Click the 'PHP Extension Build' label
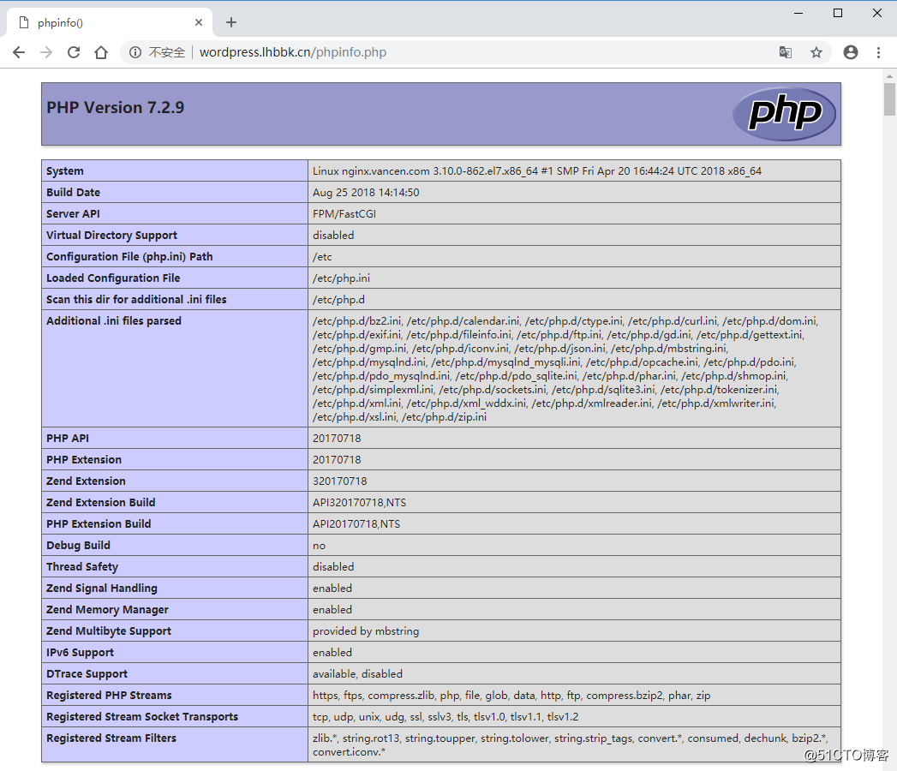This screenshot has width=897, height=771. coord(99,524)
